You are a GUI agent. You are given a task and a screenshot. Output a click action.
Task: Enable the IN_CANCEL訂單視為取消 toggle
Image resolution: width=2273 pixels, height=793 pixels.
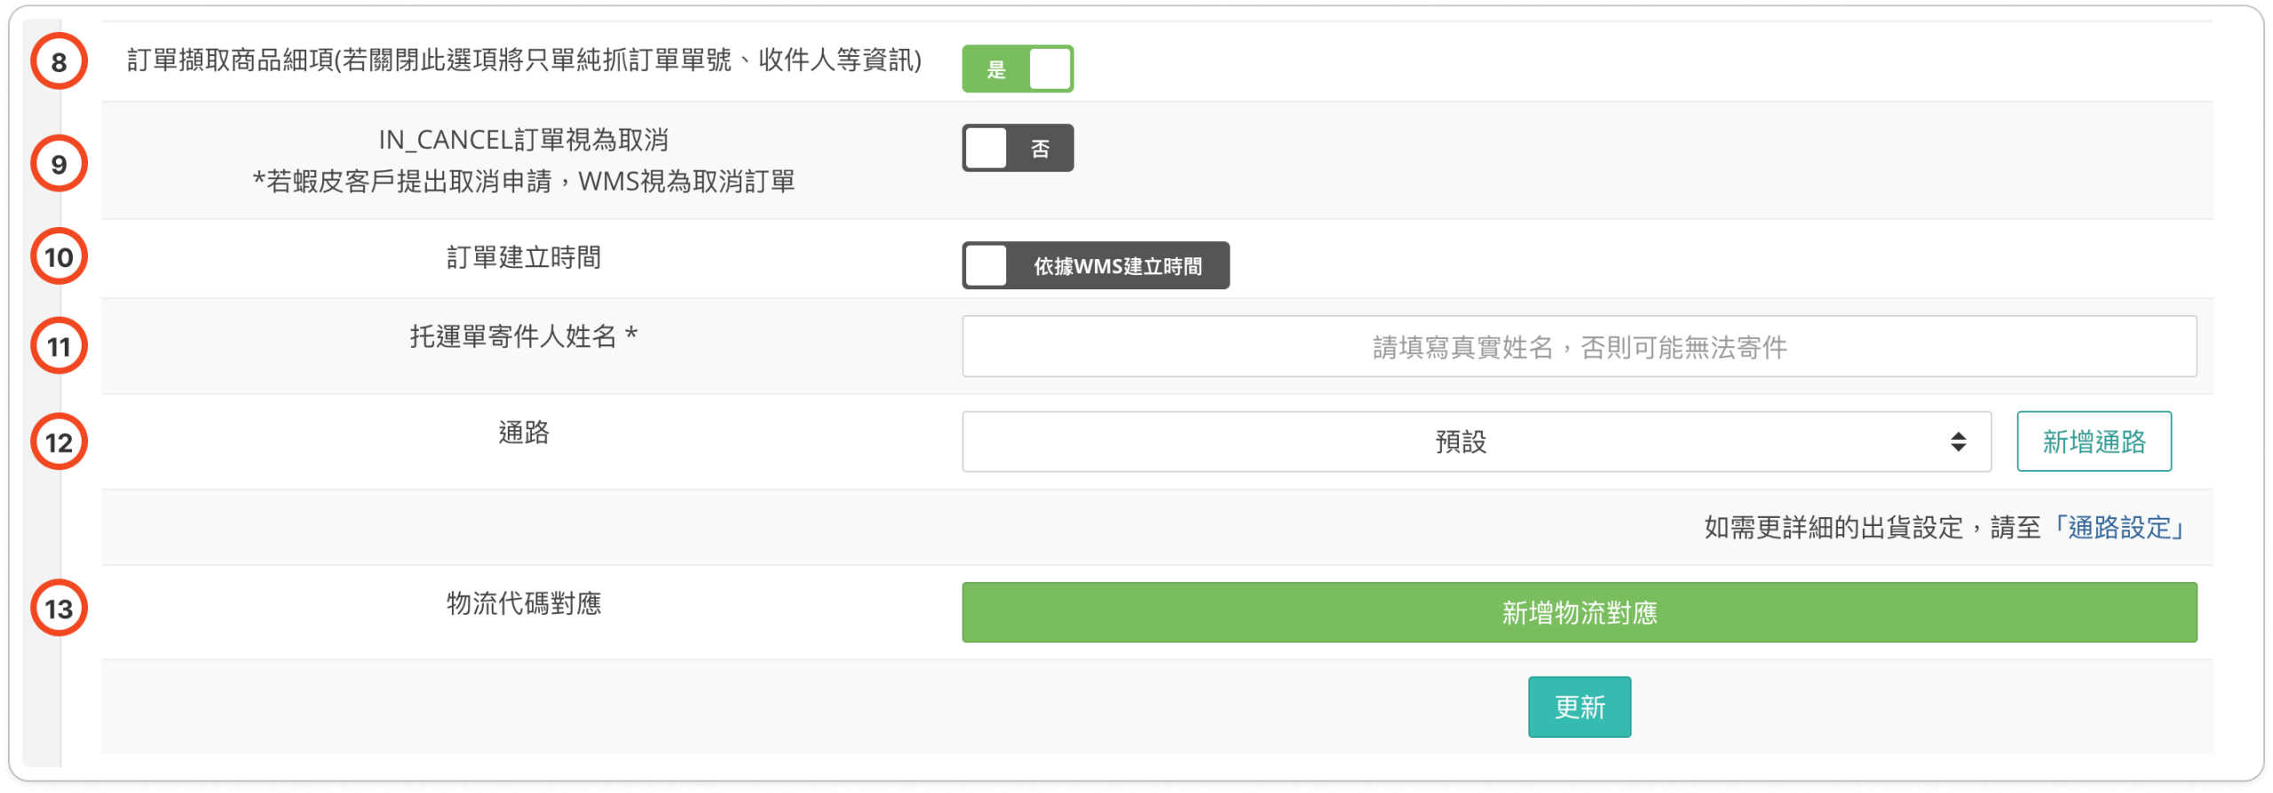pyautogui.click(x=1018, y=148)
